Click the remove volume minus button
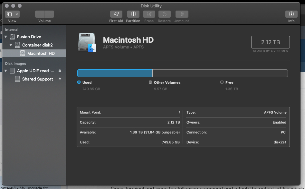 pyautogui.click(x=49, y=14)
